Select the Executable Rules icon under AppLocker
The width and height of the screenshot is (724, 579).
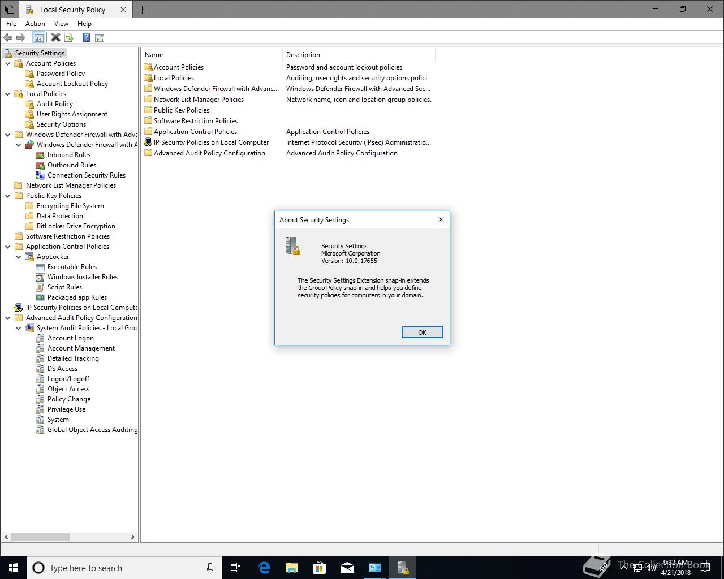pos(40,267)
